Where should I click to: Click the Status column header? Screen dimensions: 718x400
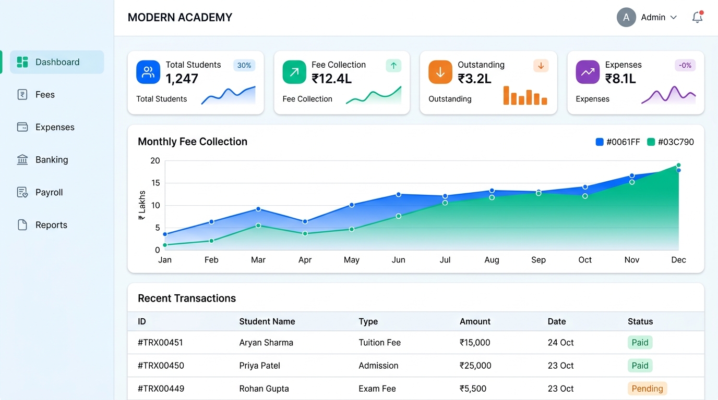click(x=640, y=321)
